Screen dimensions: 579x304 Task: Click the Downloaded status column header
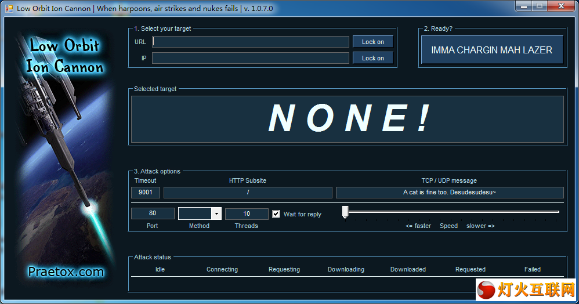[408, 269]
